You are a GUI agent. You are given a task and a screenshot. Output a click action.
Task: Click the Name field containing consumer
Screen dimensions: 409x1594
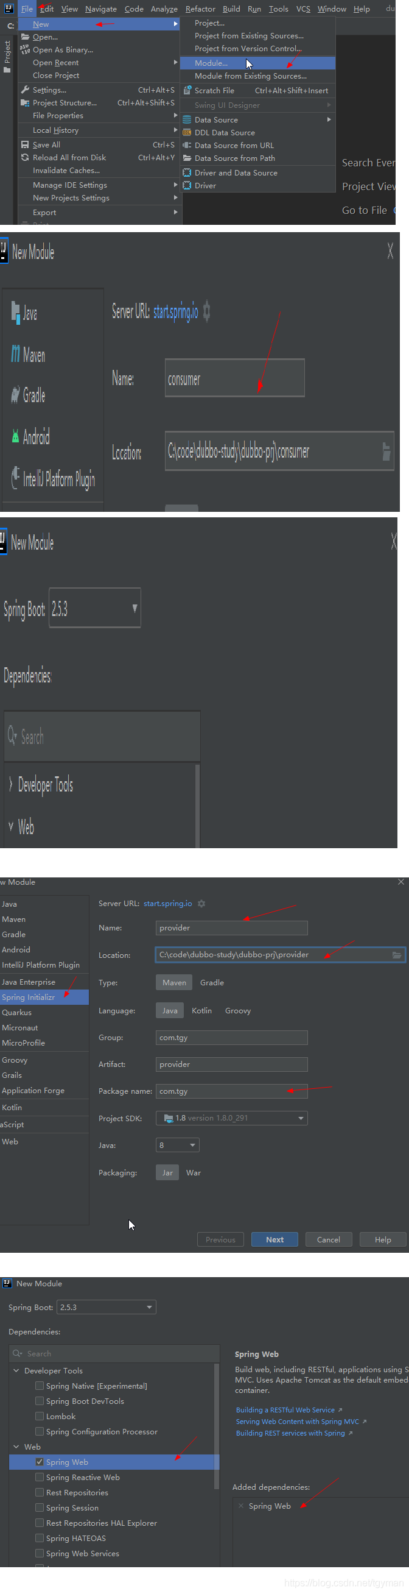click(x=235, y=378)
